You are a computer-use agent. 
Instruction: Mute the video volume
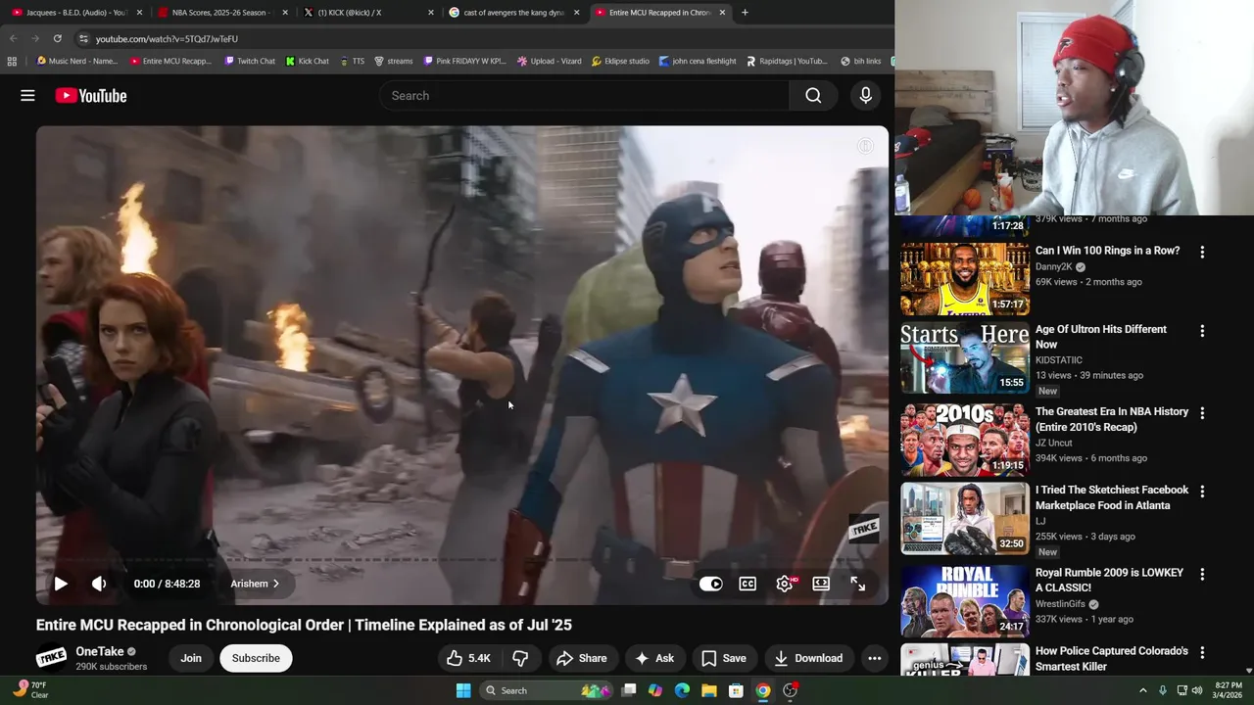tap(99, 584)
